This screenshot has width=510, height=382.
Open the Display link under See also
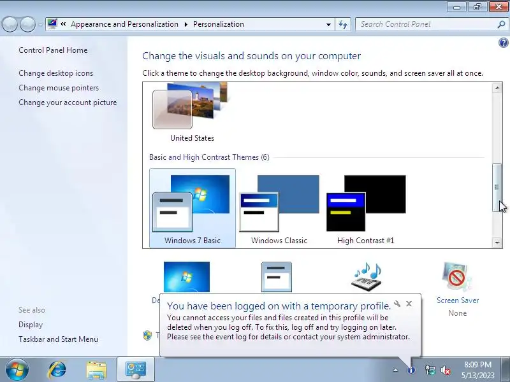[x=31, y=325]
